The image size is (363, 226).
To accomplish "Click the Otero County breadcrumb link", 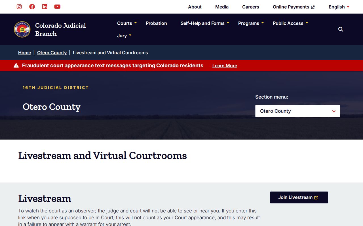I will 52,53.
